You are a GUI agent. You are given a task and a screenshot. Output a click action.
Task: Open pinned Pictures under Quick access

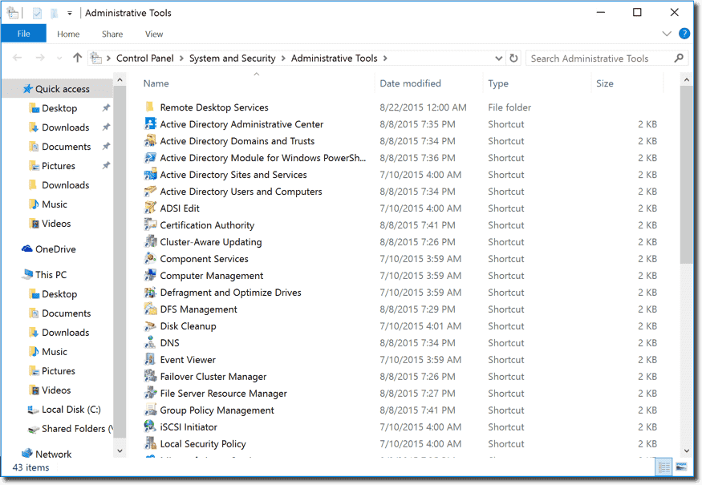point(59,166)
